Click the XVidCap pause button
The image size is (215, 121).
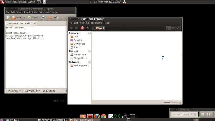tap(208, 114)
